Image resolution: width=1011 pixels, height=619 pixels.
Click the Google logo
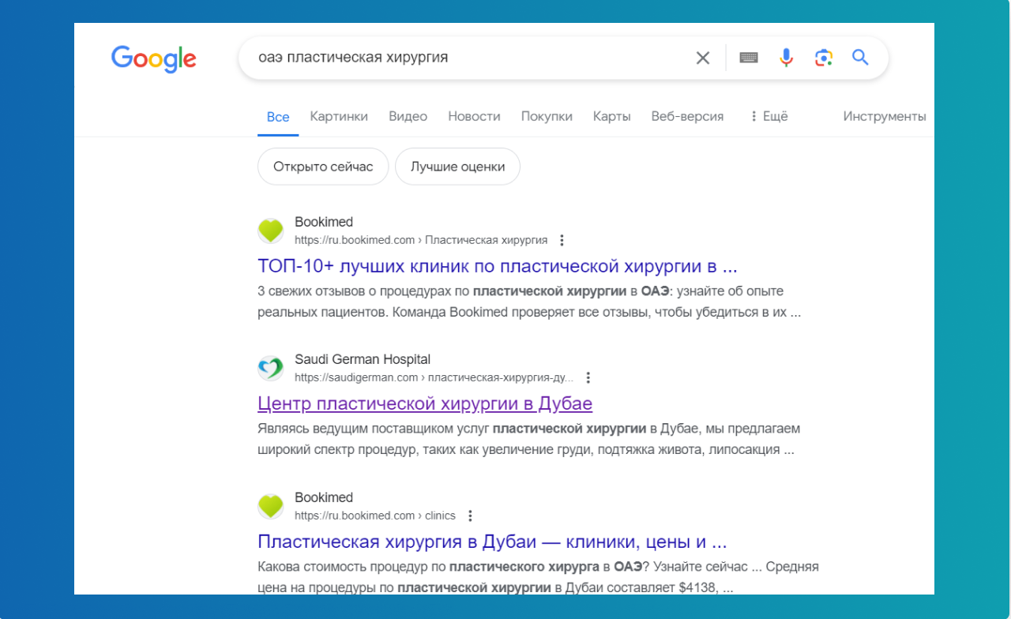[153, 59]
